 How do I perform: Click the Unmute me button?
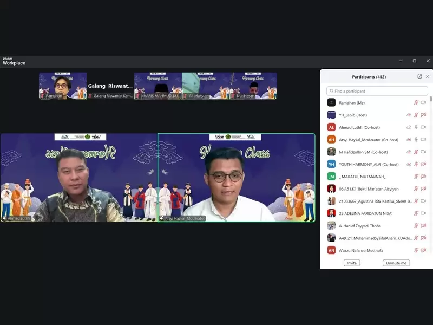[x=396, y=263]
